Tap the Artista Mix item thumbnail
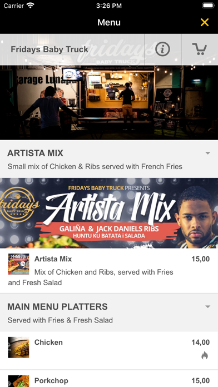The width and height of the screenshot is (218, 387). (x=18, y=264)
